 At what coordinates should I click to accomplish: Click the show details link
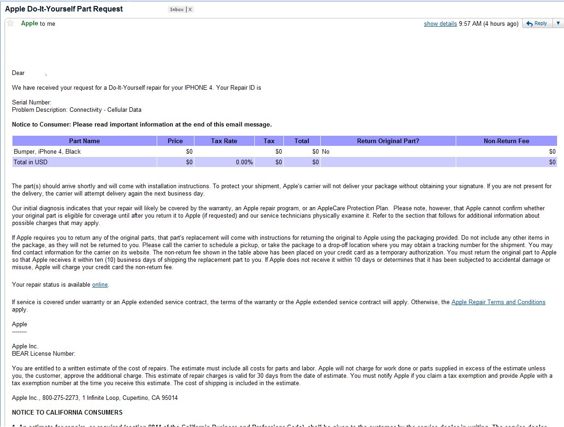(x=441, y=24)
